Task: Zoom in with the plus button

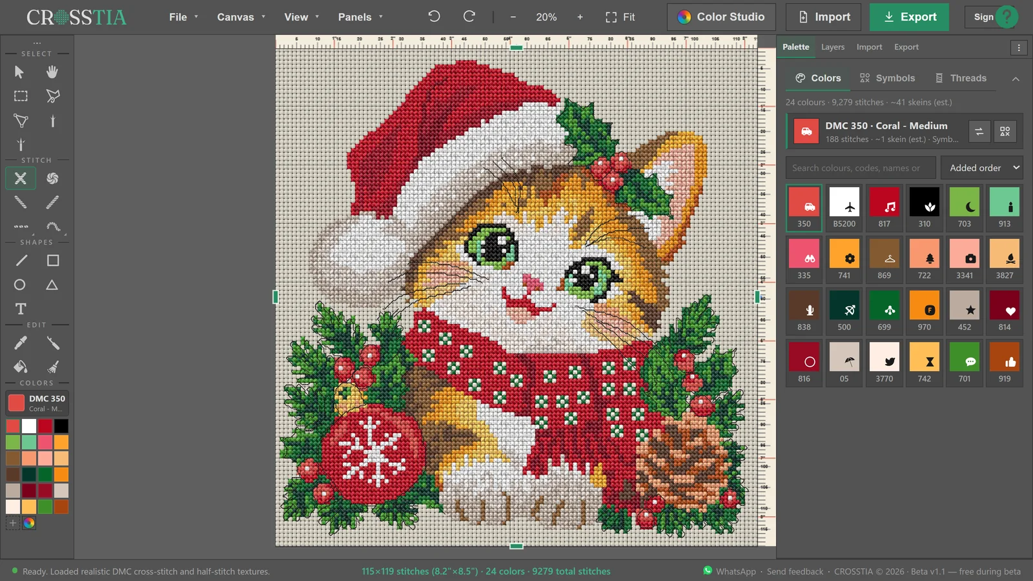Action: (x=580, y=17)
